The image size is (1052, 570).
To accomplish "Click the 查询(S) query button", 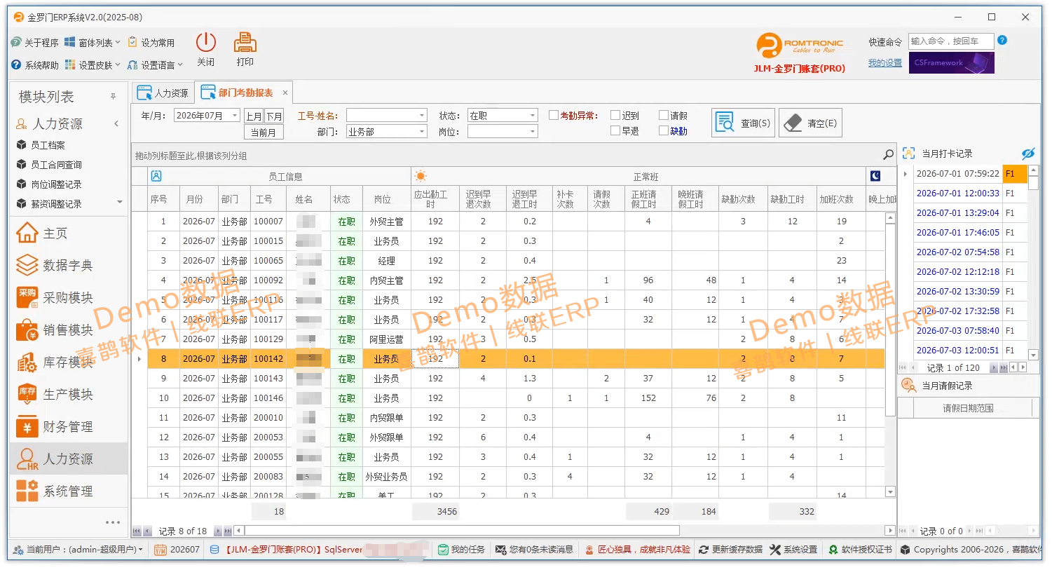I will 743,123.
